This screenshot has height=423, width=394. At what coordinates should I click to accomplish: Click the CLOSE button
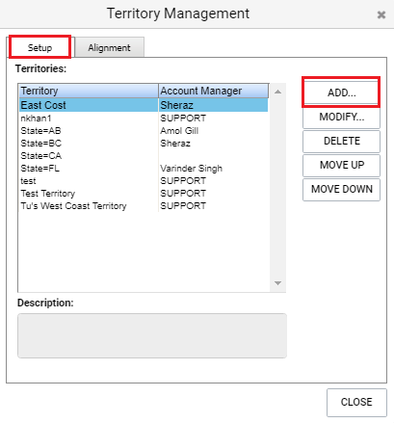coord(356,402)
